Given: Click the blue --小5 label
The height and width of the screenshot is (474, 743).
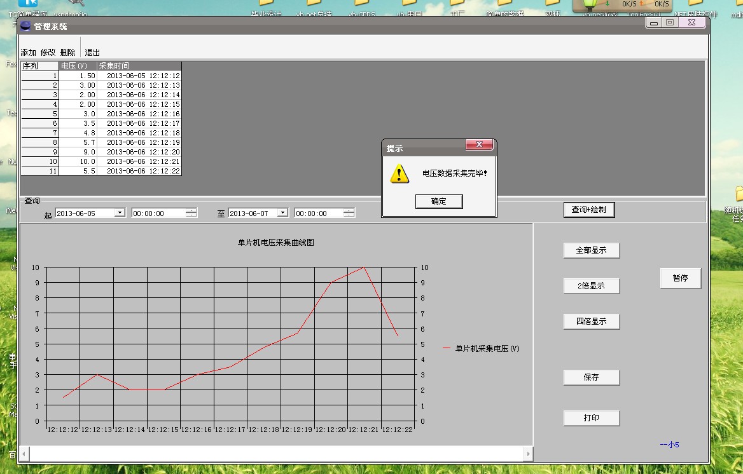Looking at the screenshot, I should [x=669, y=445].
